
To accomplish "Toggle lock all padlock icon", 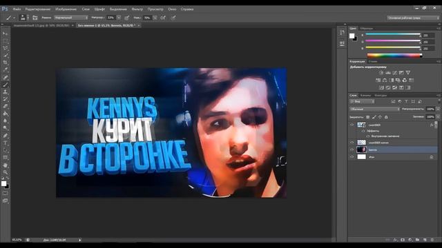I will point(386,117).
